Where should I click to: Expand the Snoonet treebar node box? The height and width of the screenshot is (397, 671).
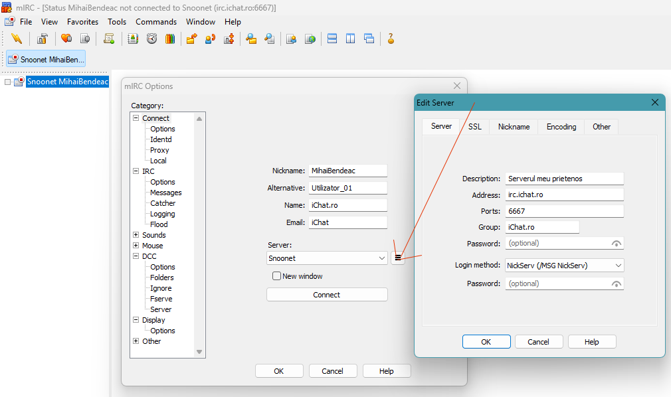(x=8, y=82)
